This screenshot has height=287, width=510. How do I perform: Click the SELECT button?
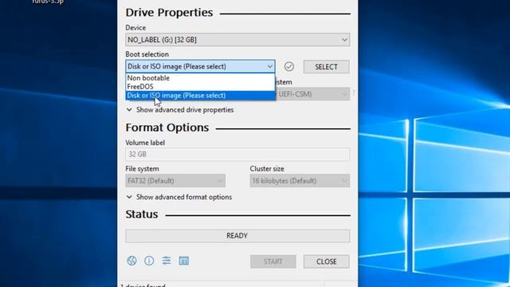pos(326,67)
